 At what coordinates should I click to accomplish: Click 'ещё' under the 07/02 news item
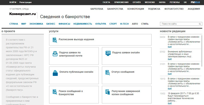click(170, 59)
